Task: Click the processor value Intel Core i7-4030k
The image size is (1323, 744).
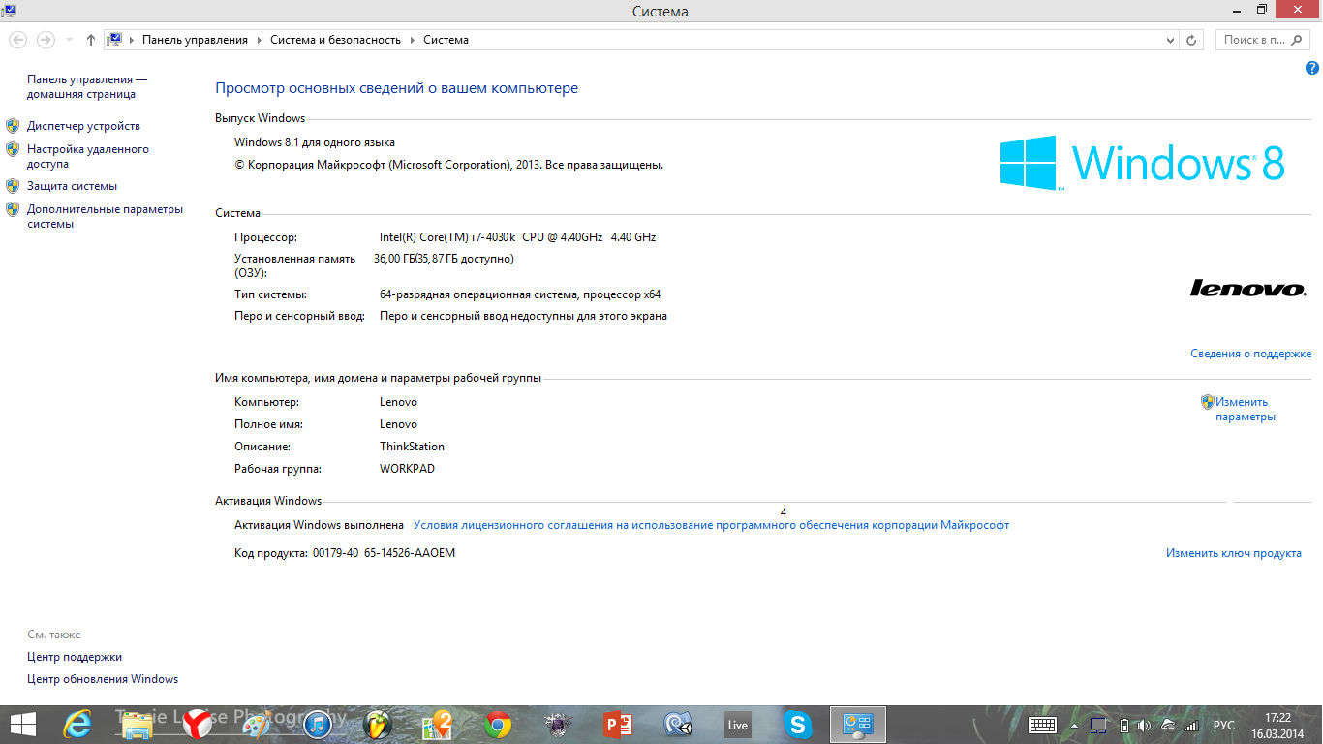Action: [x=517, y=237]
